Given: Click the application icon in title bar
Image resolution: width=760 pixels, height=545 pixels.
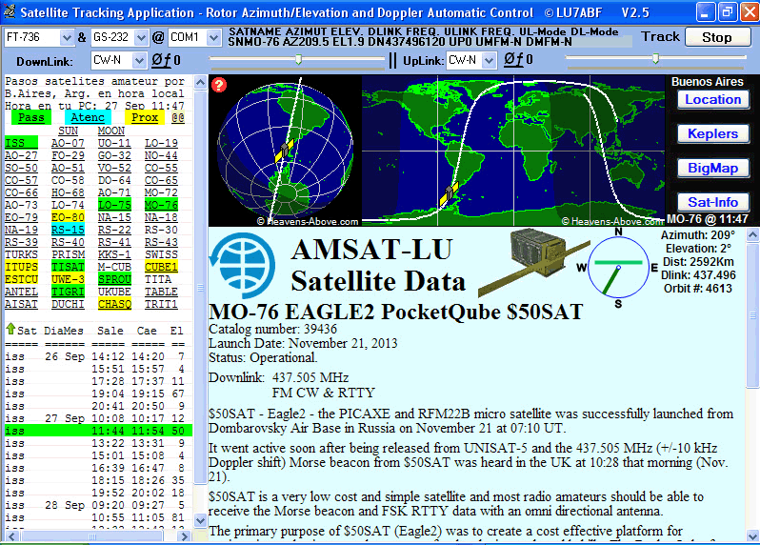Looking at the screenshot, I should [x=10, y=11].
